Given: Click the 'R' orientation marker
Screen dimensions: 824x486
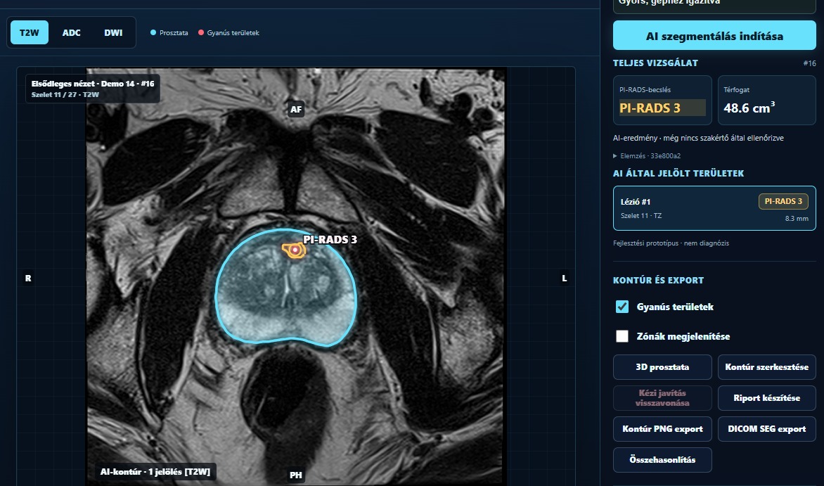Looking at the screenshot, I should click(x=28, y=279).
